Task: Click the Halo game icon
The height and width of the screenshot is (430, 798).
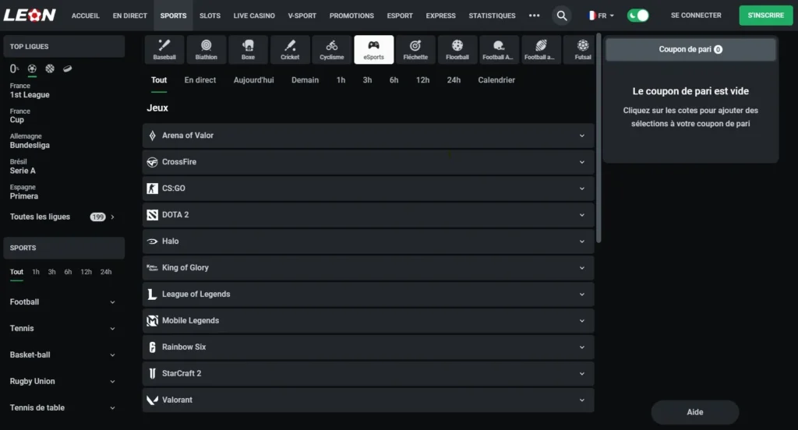Action: (152, 241)
